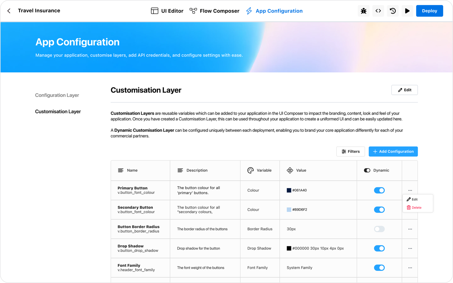Click the back arrow beside Travel Insurance
This screenshot has height=283, width=453.
pyautogui.click(x=9, y=11)
